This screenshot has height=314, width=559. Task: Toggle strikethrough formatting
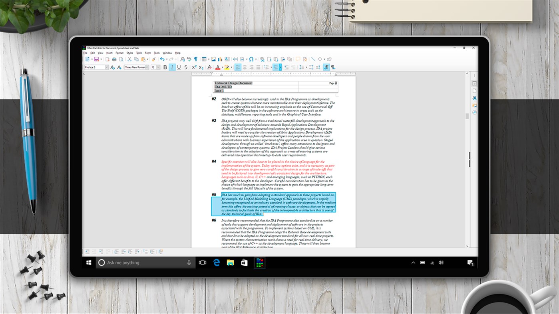pos(185,67)
